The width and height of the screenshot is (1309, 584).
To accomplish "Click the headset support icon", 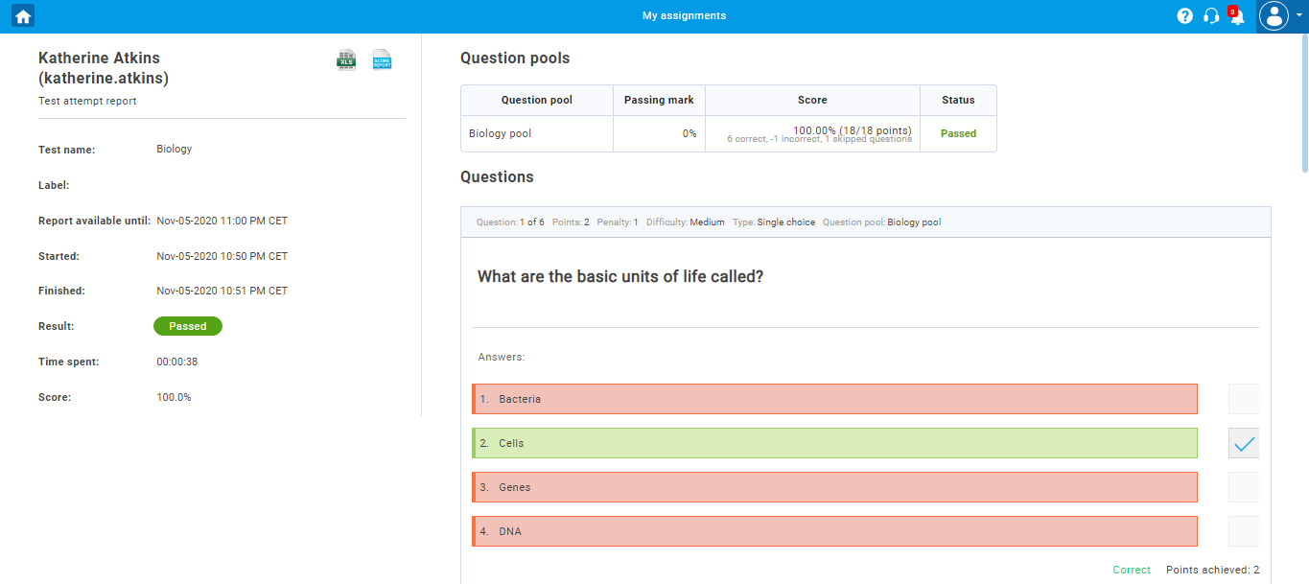I will click(x=1211, y=15).
